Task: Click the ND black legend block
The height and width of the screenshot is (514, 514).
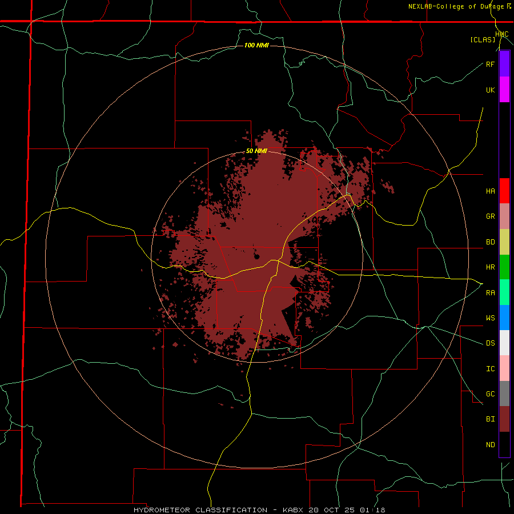Action: tap(504, 444)
